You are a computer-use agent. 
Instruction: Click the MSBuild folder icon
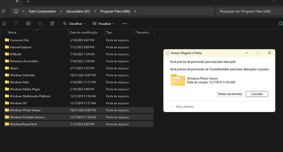pos(7,54)
